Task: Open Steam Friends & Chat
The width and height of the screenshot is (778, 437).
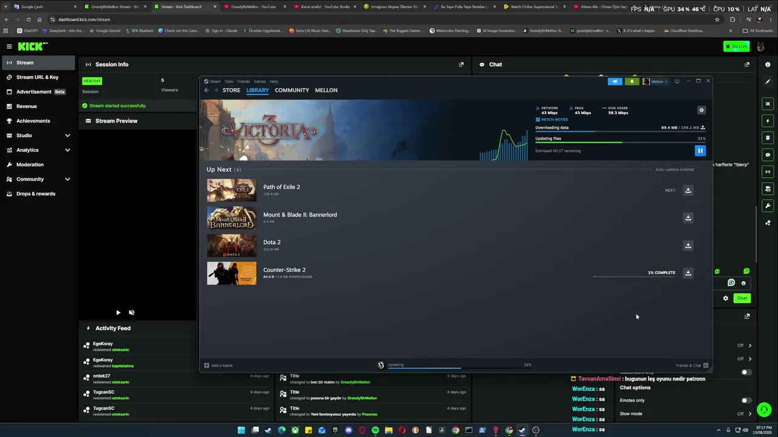Action: (x=692, y=365)
